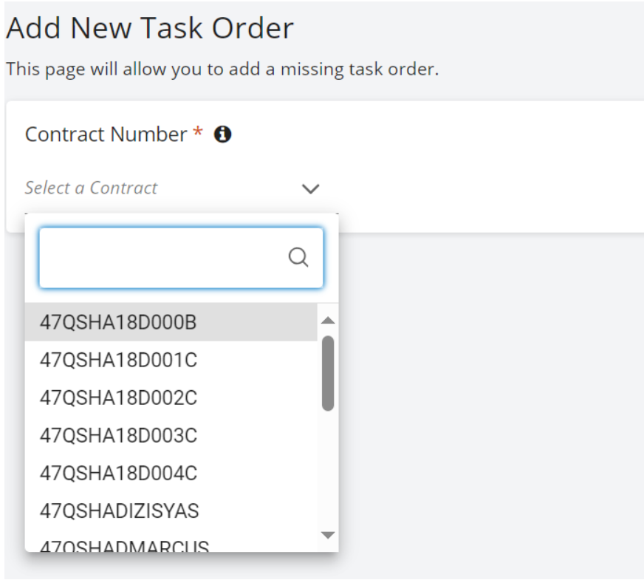This screenshot has width=644, height=580.
Task: Pick the 47QSHA18D002C option
Action: pyautogui.click(x=118, y=398)
